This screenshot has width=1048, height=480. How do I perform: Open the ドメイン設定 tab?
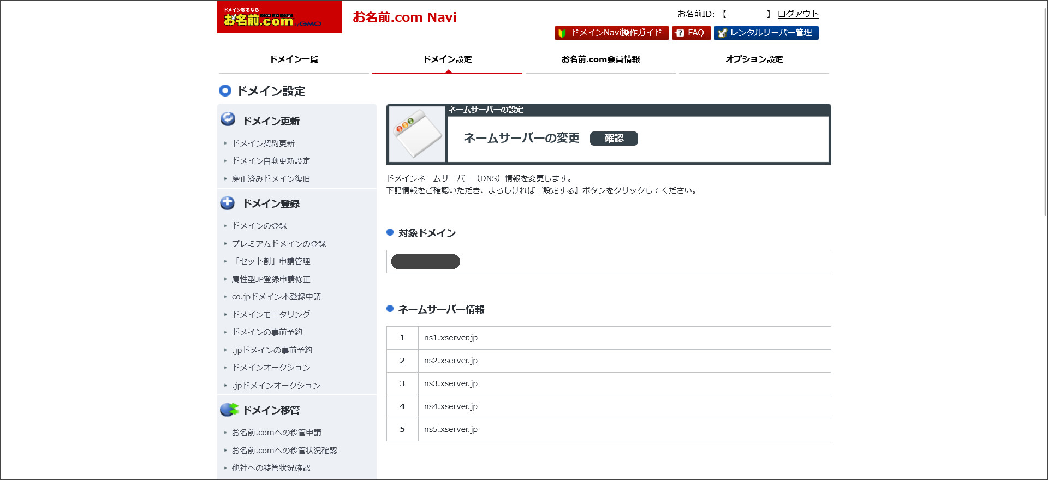coord(447,59)
